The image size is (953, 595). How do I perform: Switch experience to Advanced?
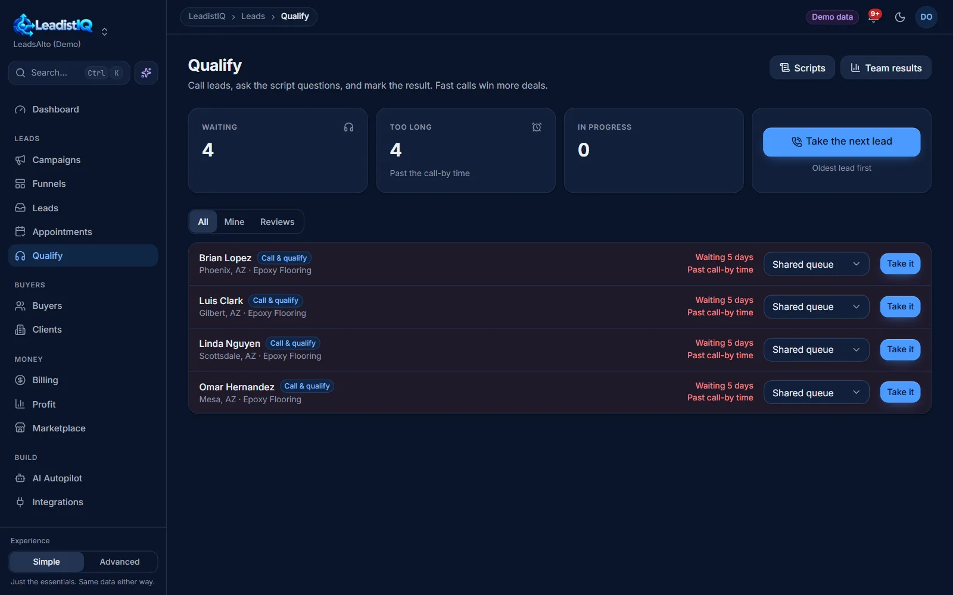pos(120,562)
